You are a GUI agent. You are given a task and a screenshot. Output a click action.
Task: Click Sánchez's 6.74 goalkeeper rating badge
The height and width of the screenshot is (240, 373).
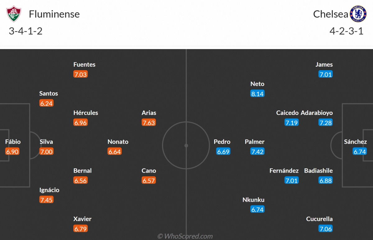[x=360, y=152]
